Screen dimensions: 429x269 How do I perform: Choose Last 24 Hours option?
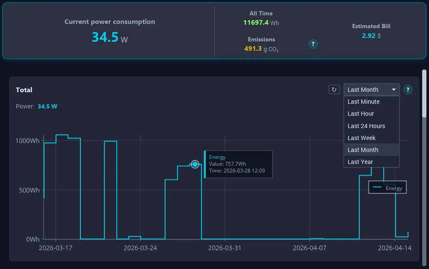372,126
